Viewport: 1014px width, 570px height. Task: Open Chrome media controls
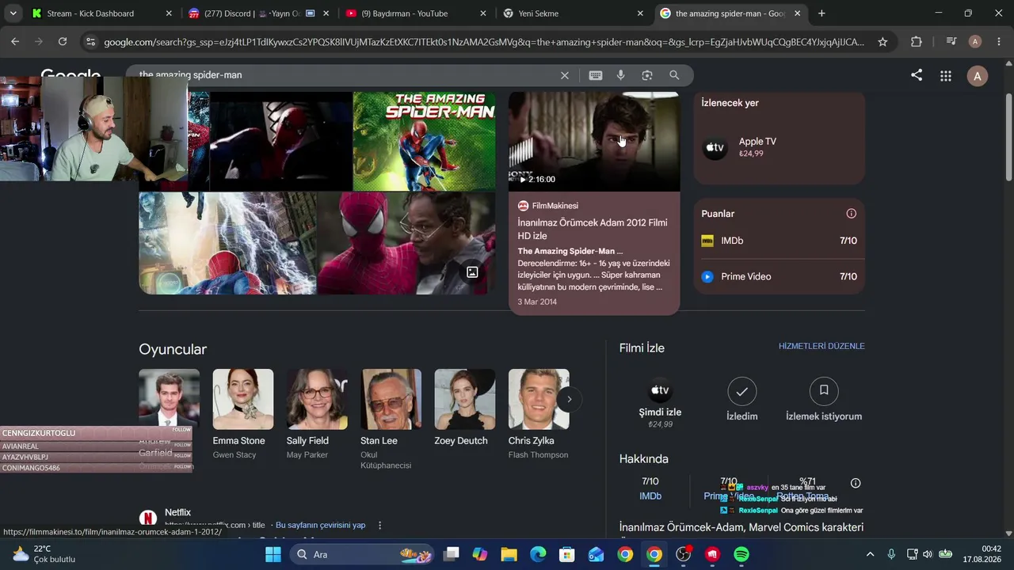[x=951, y=42]
